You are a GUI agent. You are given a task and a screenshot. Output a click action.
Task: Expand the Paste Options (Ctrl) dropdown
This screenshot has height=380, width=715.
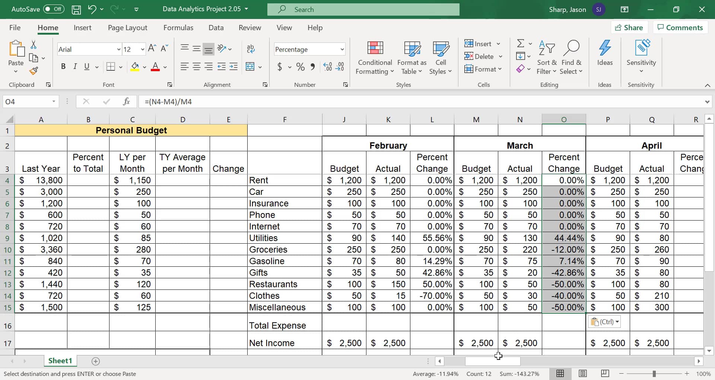(604, 322)
